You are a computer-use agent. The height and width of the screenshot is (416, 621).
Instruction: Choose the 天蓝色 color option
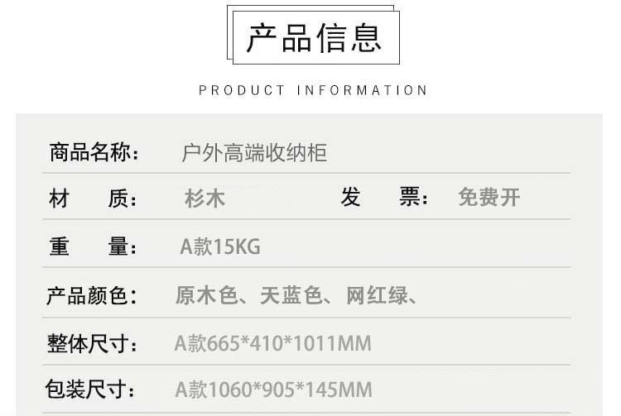291,295
